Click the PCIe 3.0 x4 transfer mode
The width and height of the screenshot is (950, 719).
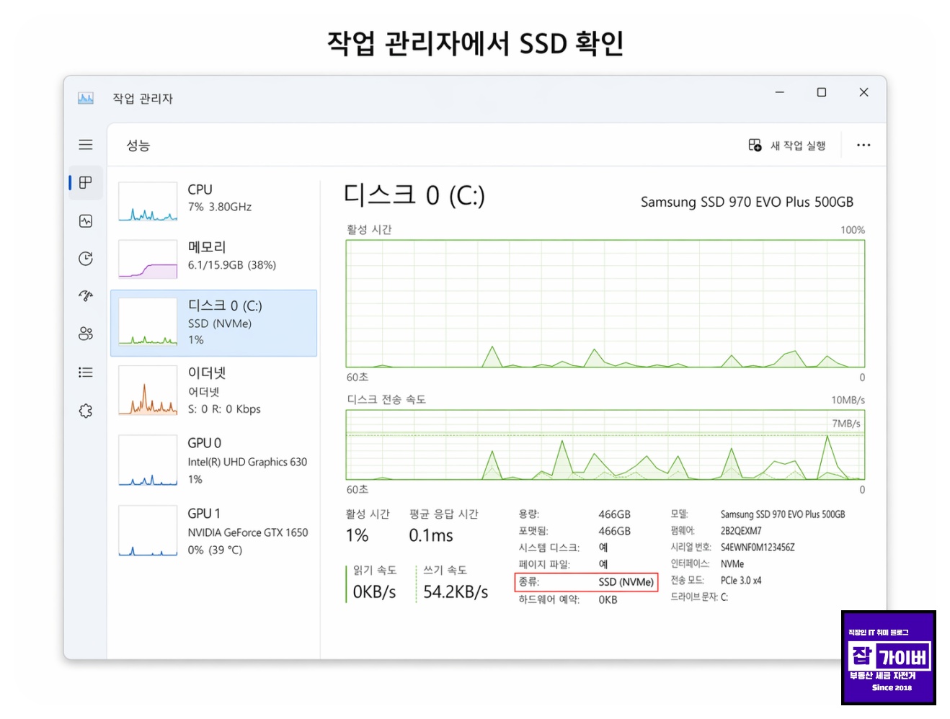click(741, 581)
